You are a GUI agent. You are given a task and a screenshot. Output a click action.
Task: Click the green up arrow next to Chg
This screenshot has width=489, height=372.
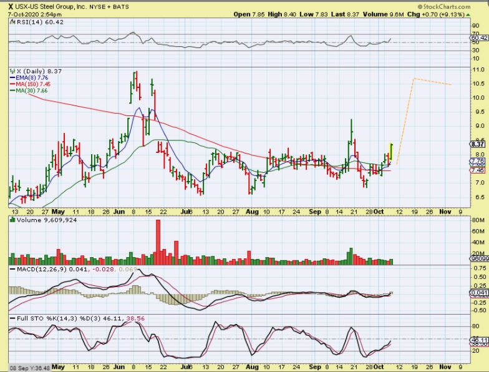(468, 15)
